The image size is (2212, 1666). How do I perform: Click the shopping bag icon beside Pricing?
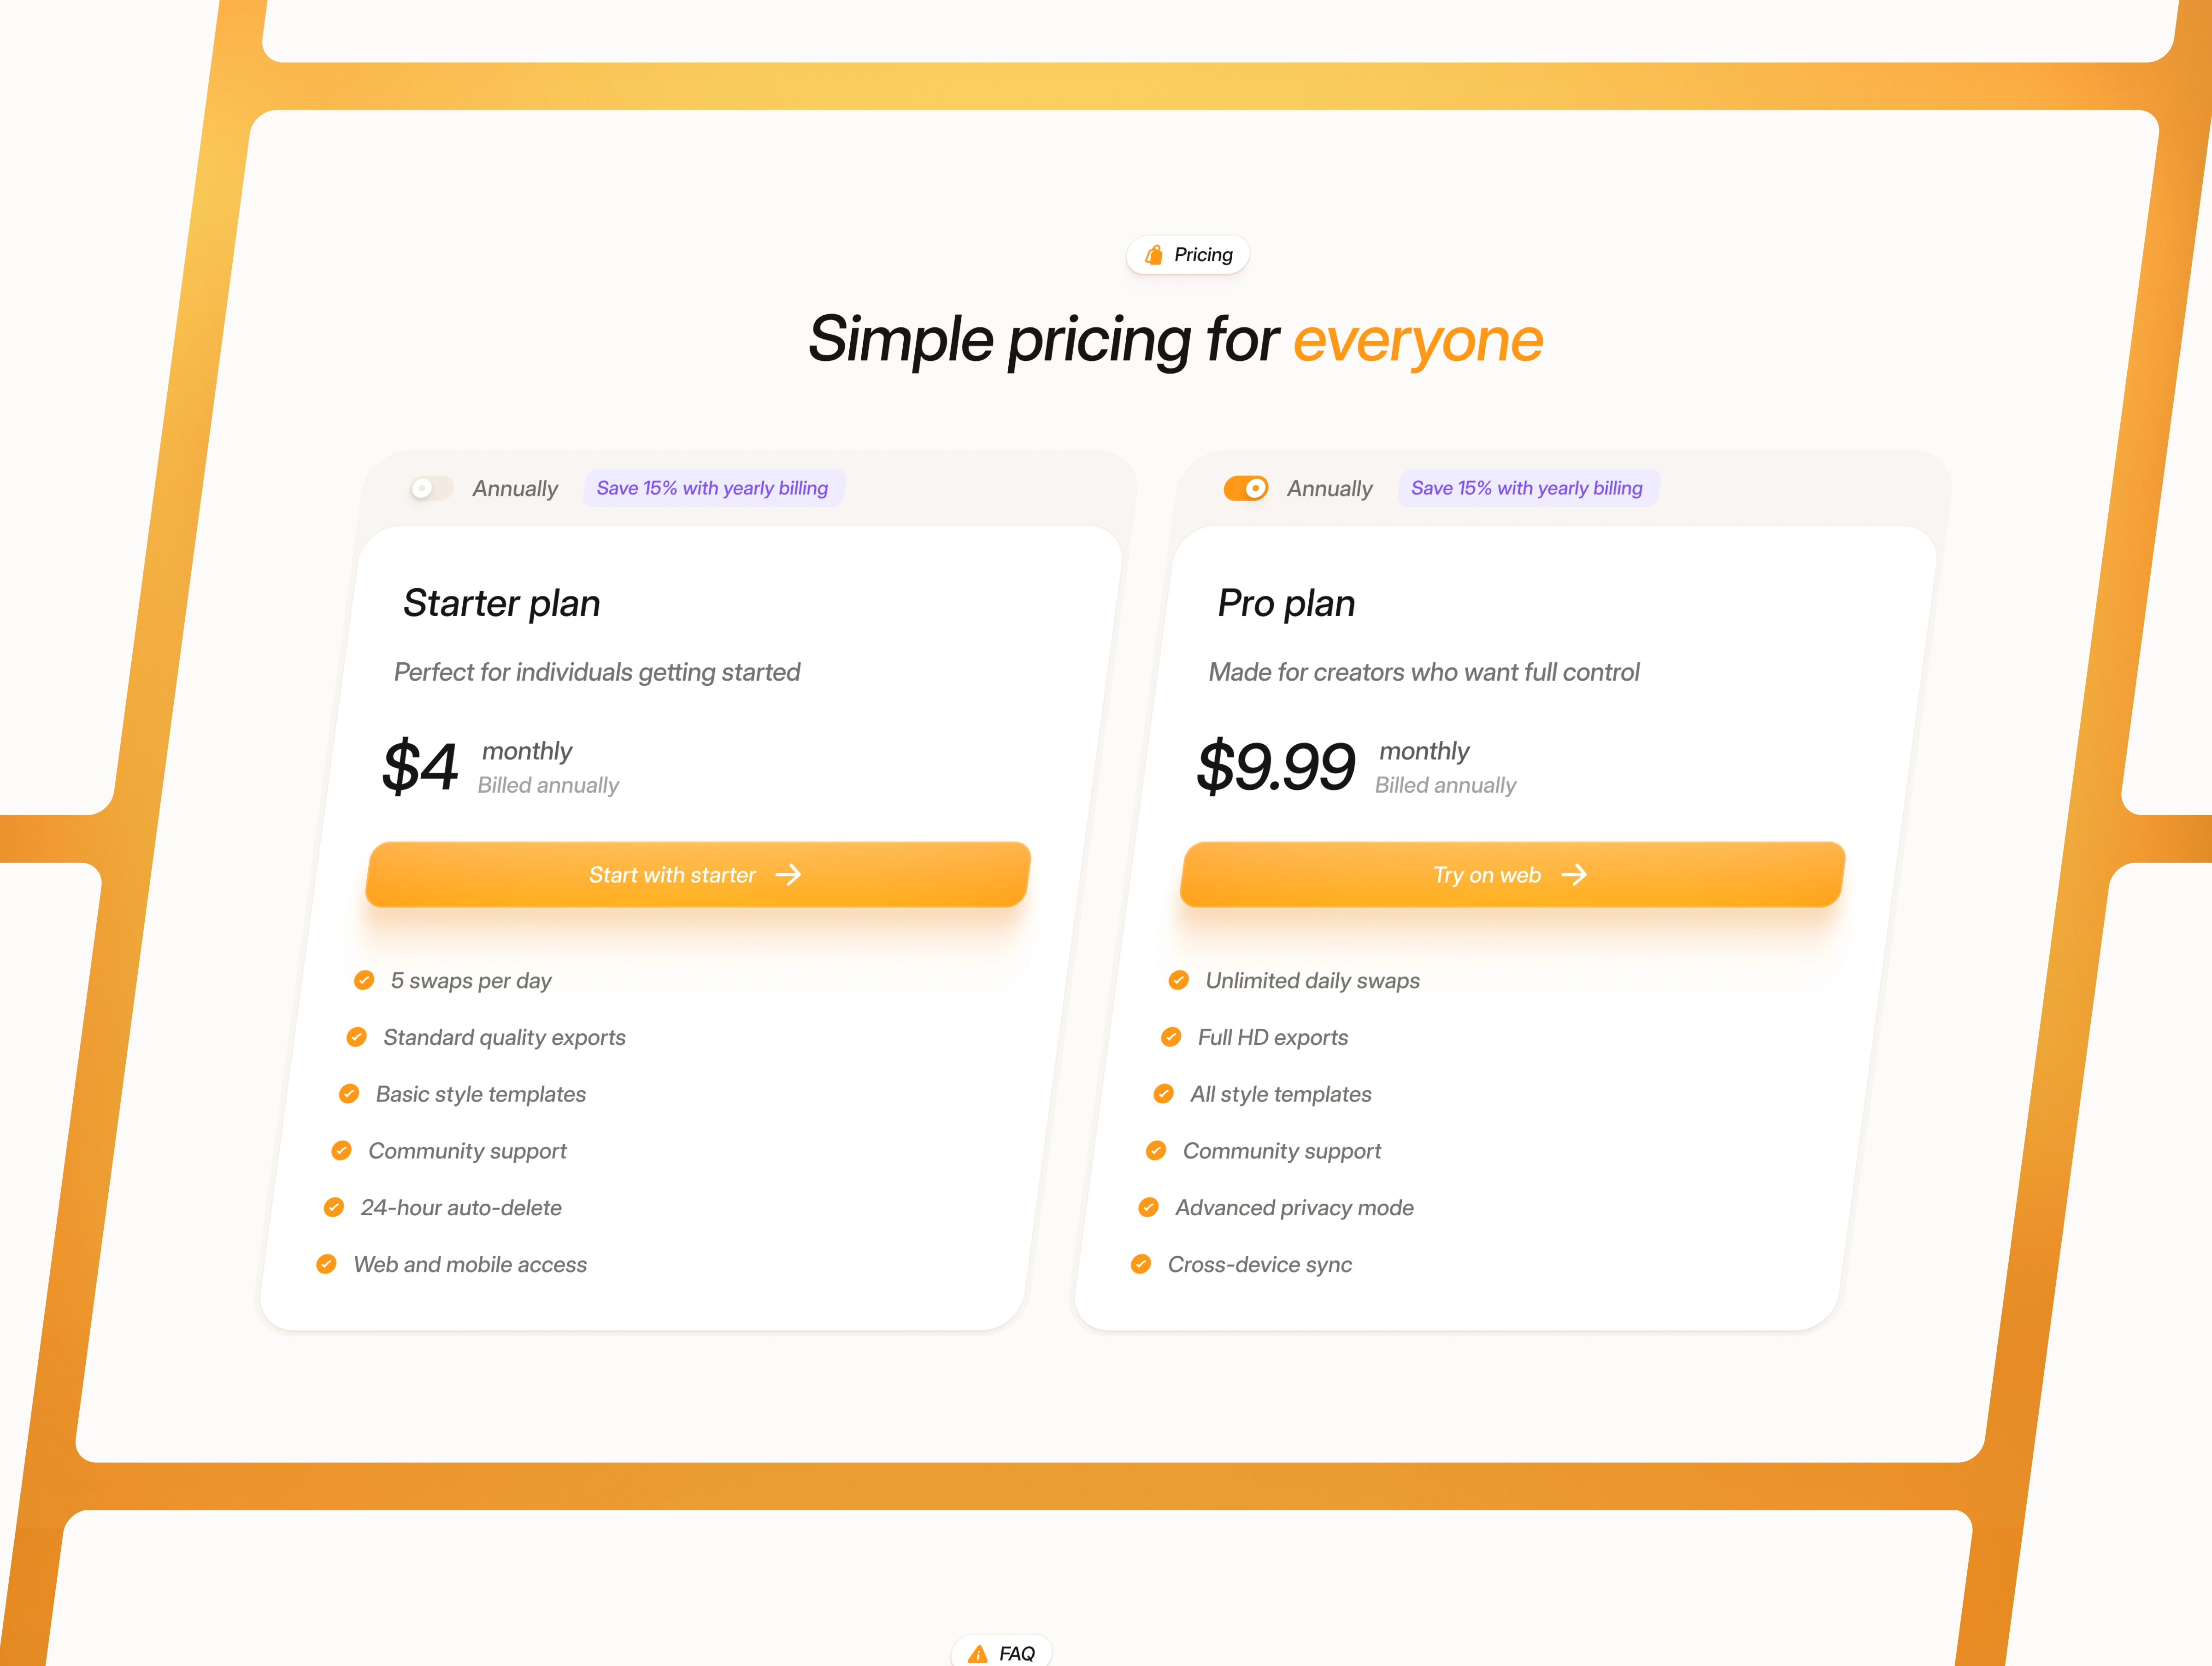pyautogui.click(x=1154, y=255)
